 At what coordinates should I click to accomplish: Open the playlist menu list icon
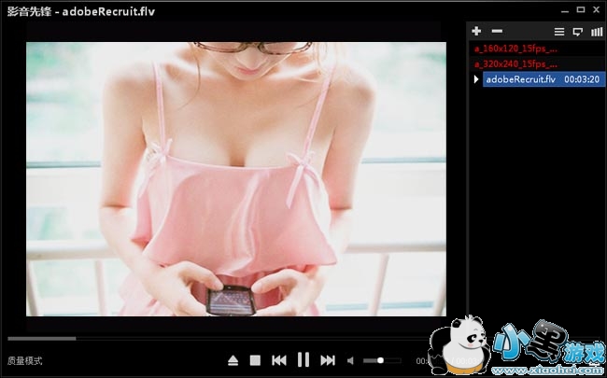pyautogui.click(x=559, y=32)
